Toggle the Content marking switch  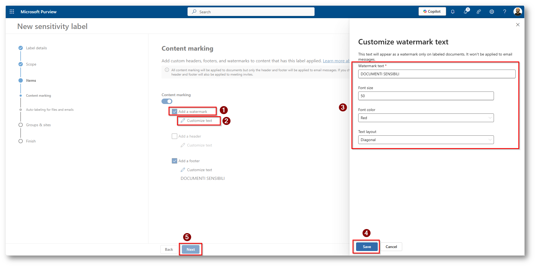pyautogui.click(x=167, y=101)
